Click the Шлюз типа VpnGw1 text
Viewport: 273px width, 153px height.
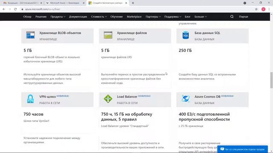36,121
